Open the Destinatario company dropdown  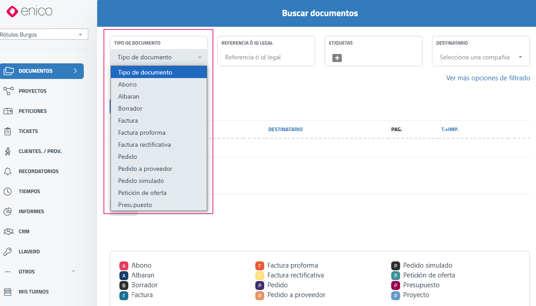[x=480, y=57]
